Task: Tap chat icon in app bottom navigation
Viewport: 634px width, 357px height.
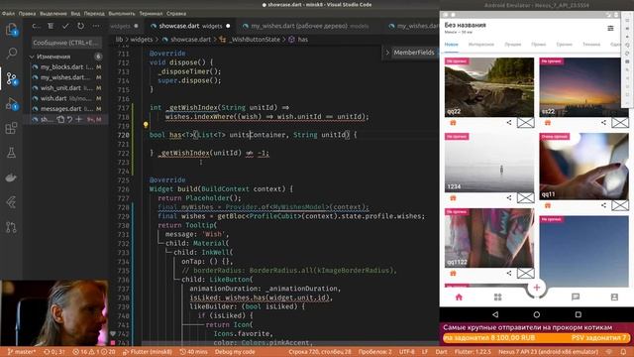Action: click(x=576, y=297)
